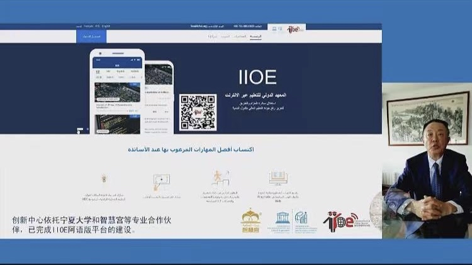
Task: Switch language to 中文
Action: click(x=97, y=26)
